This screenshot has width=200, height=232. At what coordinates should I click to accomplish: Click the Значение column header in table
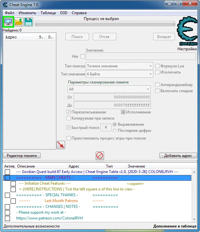click(x=162, y=166)
